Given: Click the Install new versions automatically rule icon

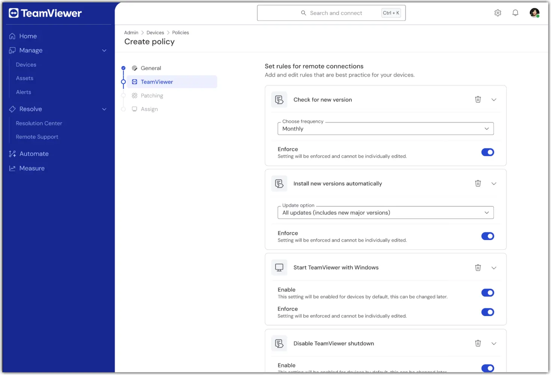Looking at the screenshot, I should click(x=279, y=183).
